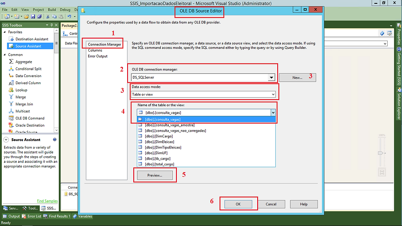The height and width of the screenshot is (226, 402).
Task: Open the Data access mode dropdown
Action: (273, 94)
